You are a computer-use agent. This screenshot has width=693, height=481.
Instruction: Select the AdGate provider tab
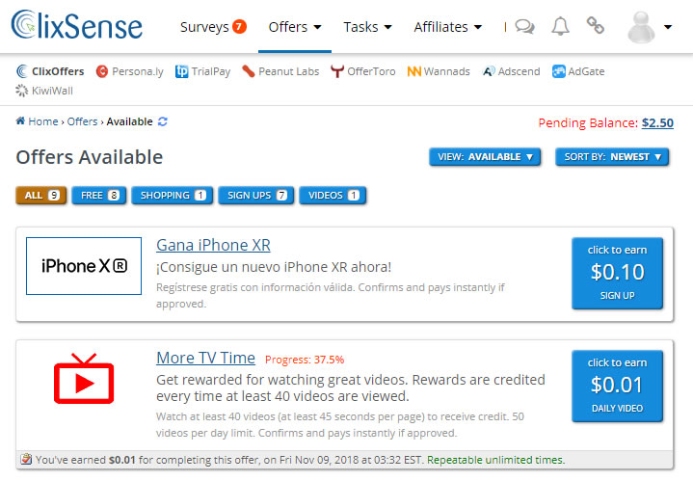[578, 71]
